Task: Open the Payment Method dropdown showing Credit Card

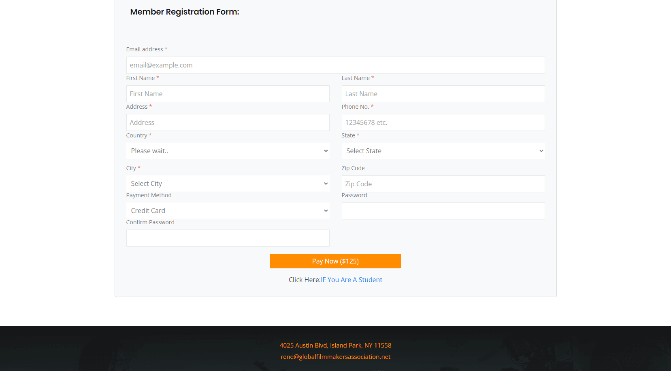Action: coord(228,211)
